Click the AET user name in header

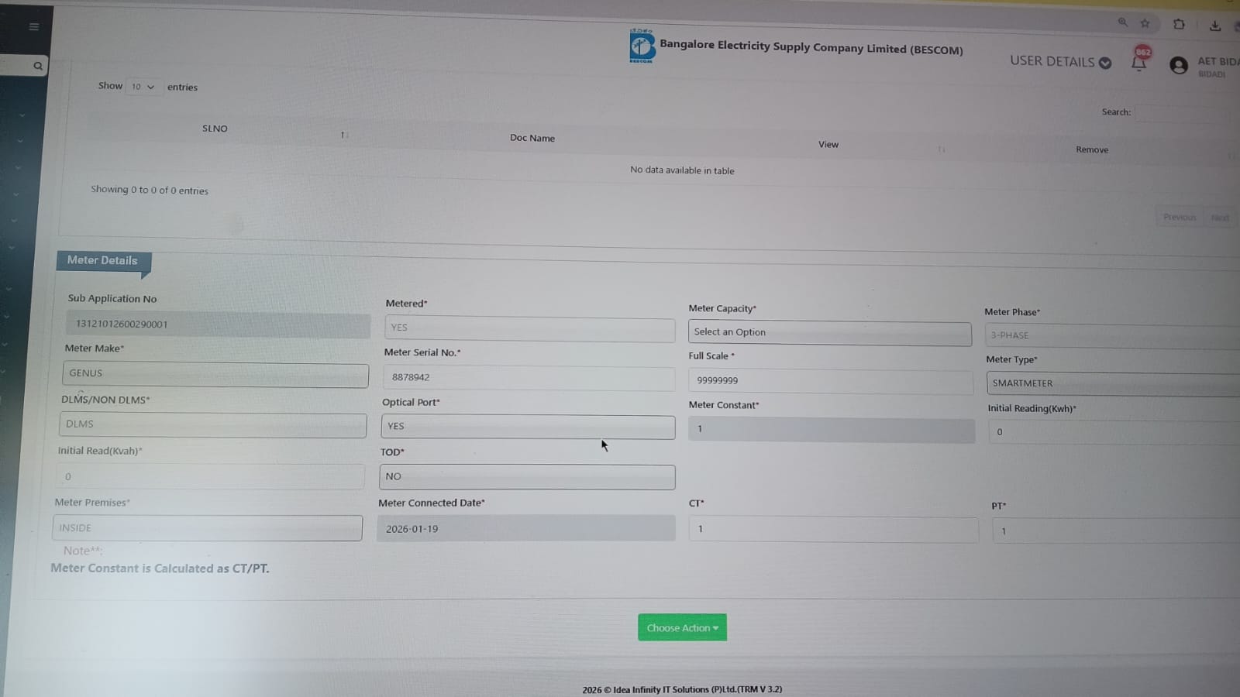(x=1218, y=61)
